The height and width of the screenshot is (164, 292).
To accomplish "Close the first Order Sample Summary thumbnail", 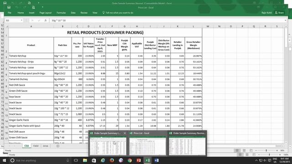I will point(125,133).
